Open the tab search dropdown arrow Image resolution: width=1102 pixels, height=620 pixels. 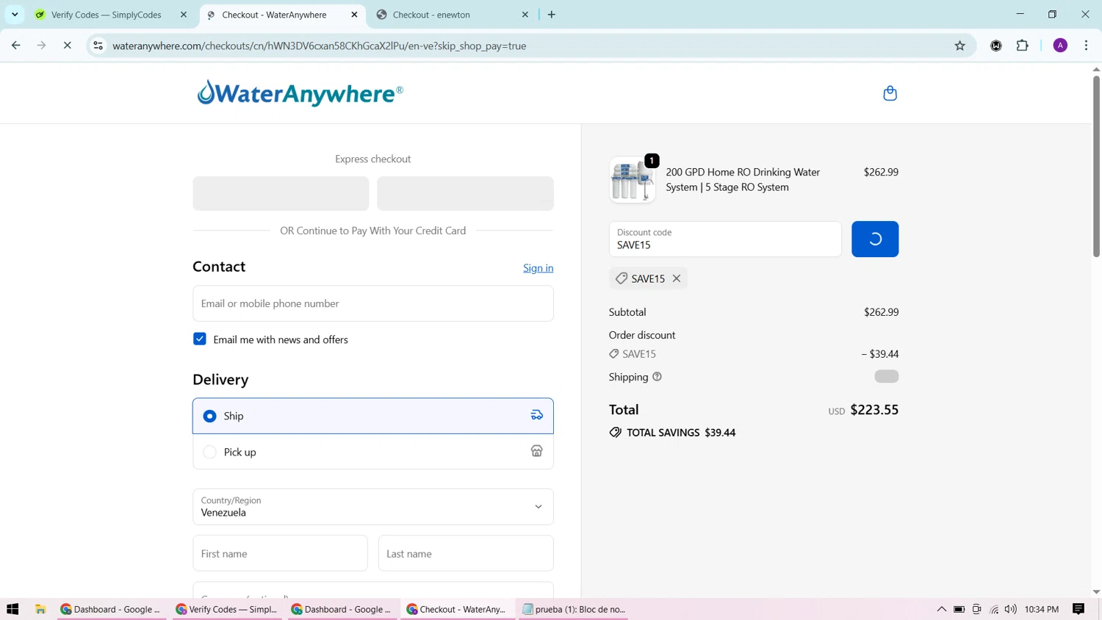[15, 15]
